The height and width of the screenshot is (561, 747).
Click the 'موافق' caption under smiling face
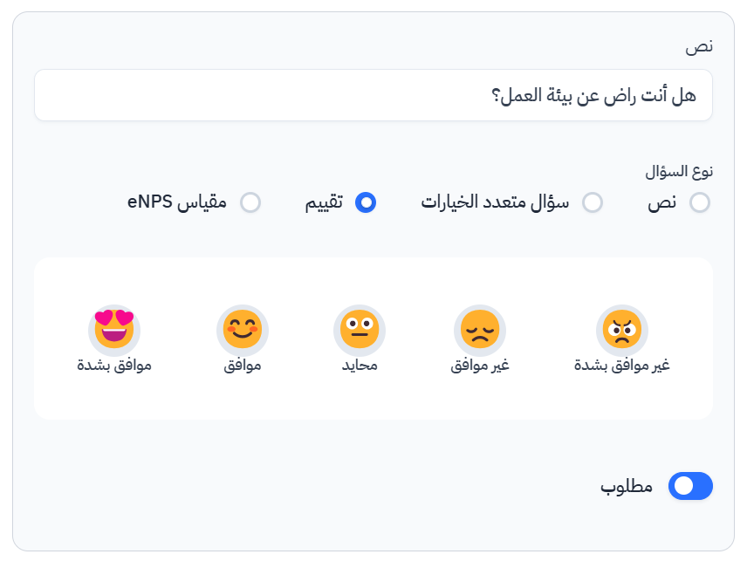click(243, 366)
